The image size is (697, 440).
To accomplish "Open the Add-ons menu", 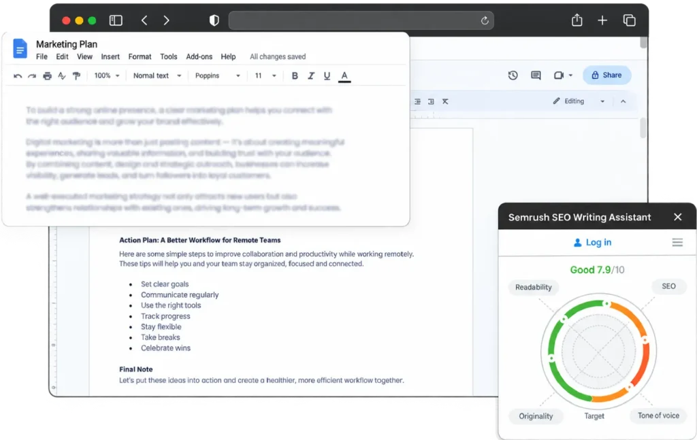I will (x=199, y=57).
